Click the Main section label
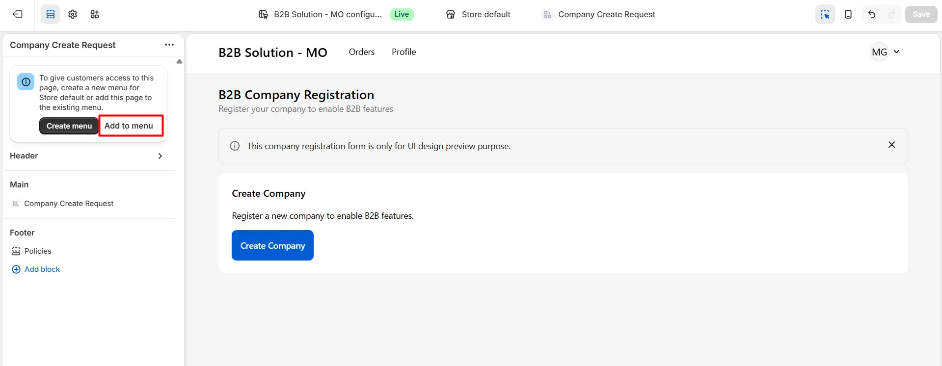The image size is (942, 366). [19, 184]
